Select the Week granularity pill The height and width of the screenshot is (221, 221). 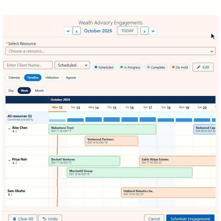24,91
